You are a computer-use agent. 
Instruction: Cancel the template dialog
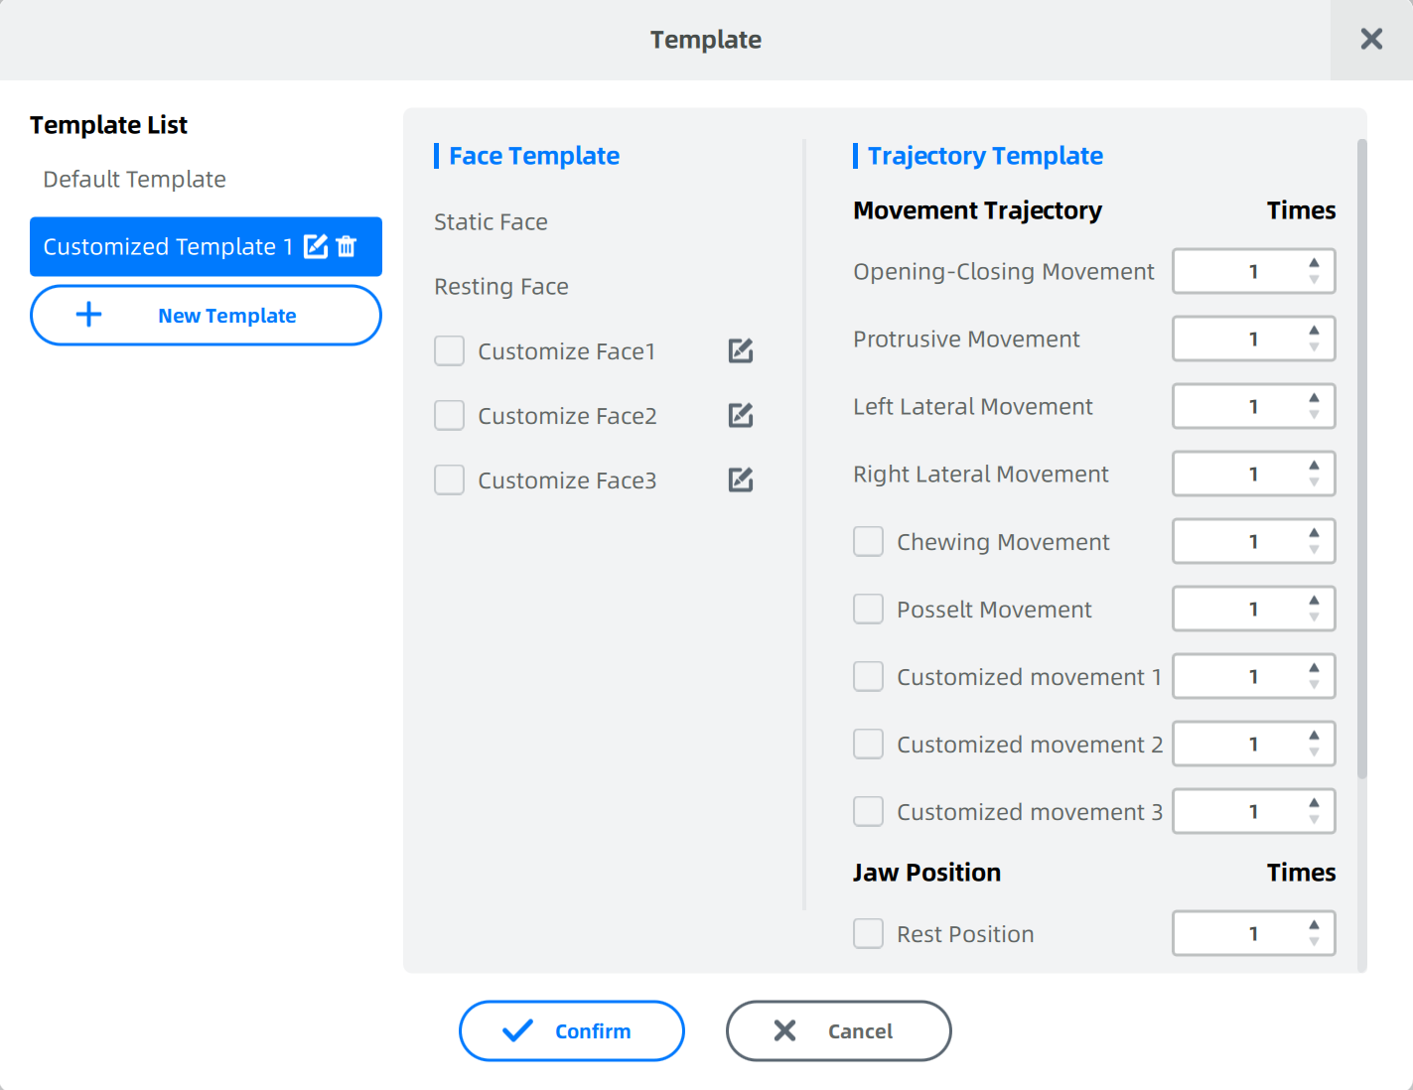click(839, 1030)
